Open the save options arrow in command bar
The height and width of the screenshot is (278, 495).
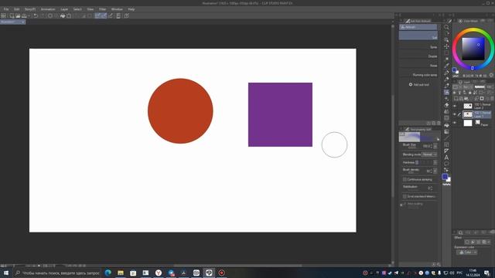tap(29, 15)
